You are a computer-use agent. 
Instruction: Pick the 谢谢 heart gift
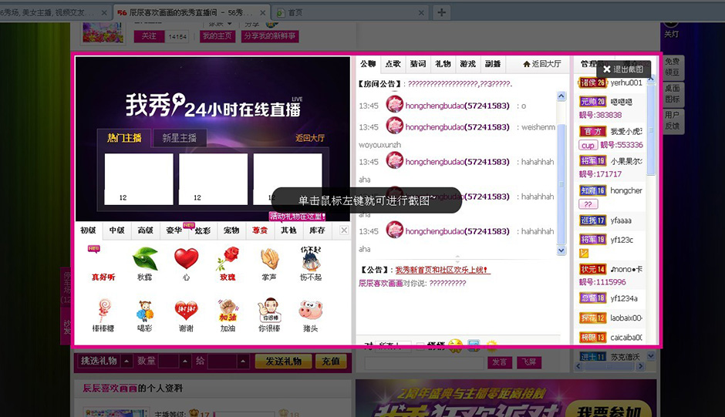(x=186, y=315)
